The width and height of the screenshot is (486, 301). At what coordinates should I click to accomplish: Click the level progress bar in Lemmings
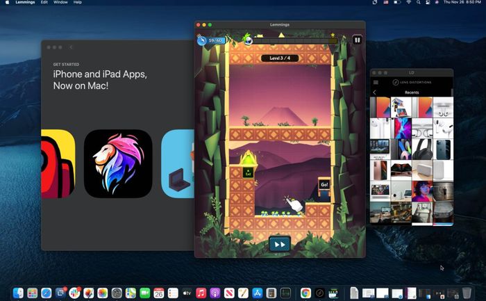click(x=294, y=40)
